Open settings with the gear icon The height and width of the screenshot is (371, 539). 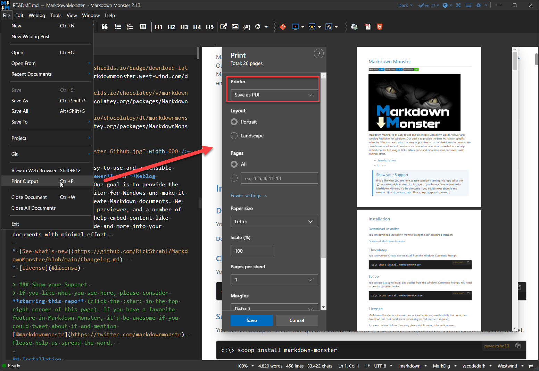click(479, 5)
